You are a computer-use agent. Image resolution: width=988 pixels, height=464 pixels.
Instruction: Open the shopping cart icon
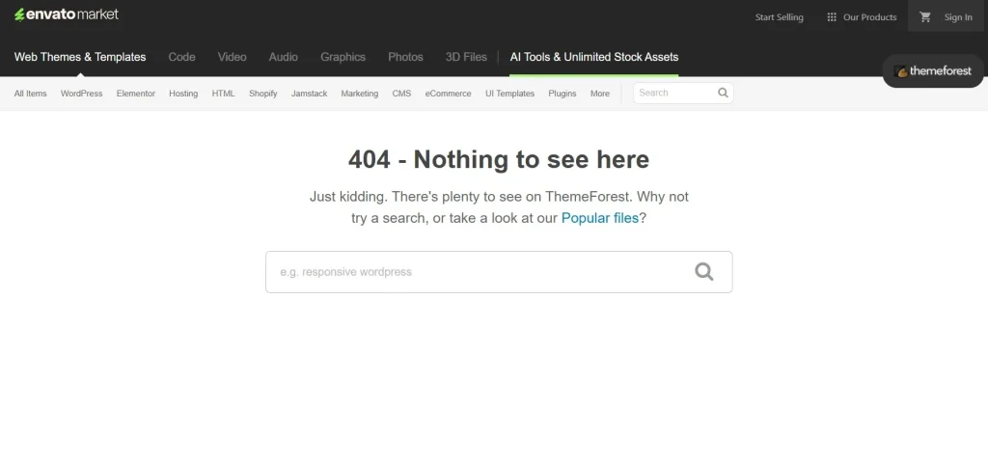tap(925, 16)
